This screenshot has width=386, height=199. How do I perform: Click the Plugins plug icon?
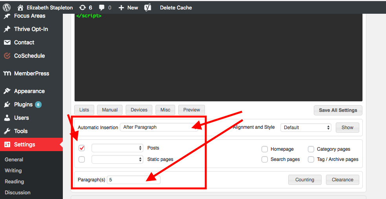[x=7, y=104]
